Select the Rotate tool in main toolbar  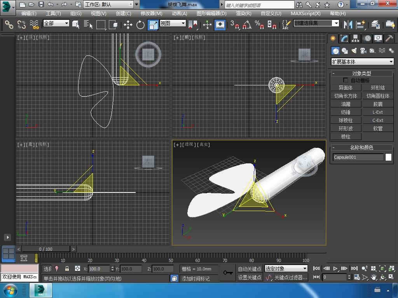coord(140,25)
